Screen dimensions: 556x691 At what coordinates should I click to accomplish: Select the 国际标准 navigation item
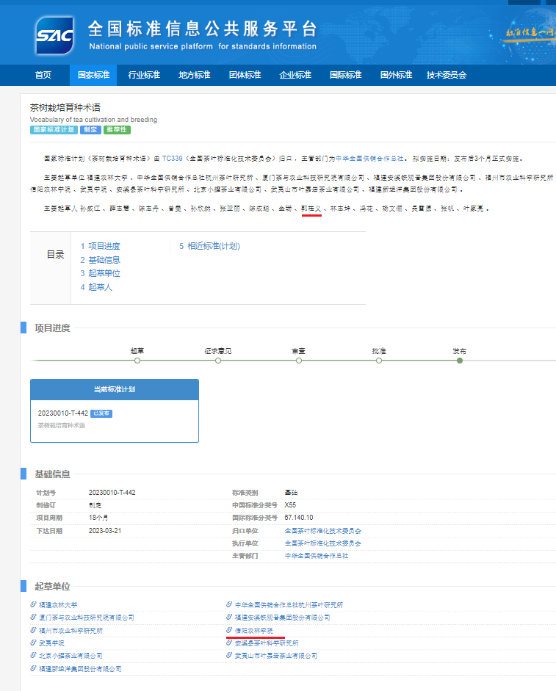[x=345, y=75]
